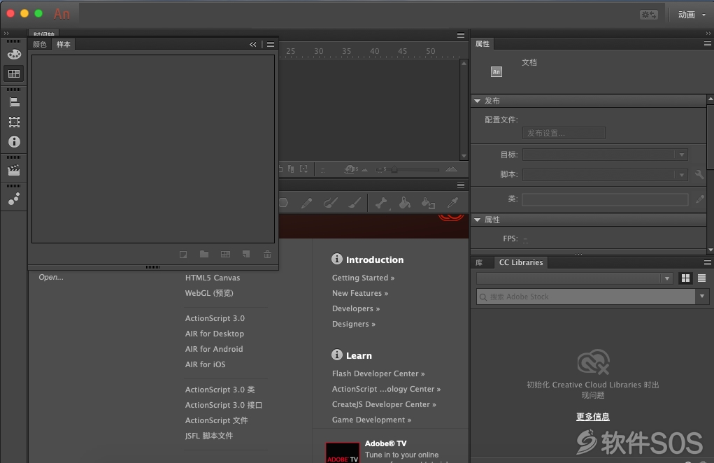The height and width of the screenshot is (463, 714).
Task: Click the grid palette icon below swatches
Action: click(x=225, y=254)
